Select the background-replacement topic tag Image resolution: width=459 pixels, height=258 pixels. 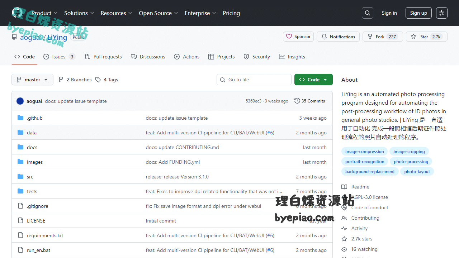pos(370,172)
